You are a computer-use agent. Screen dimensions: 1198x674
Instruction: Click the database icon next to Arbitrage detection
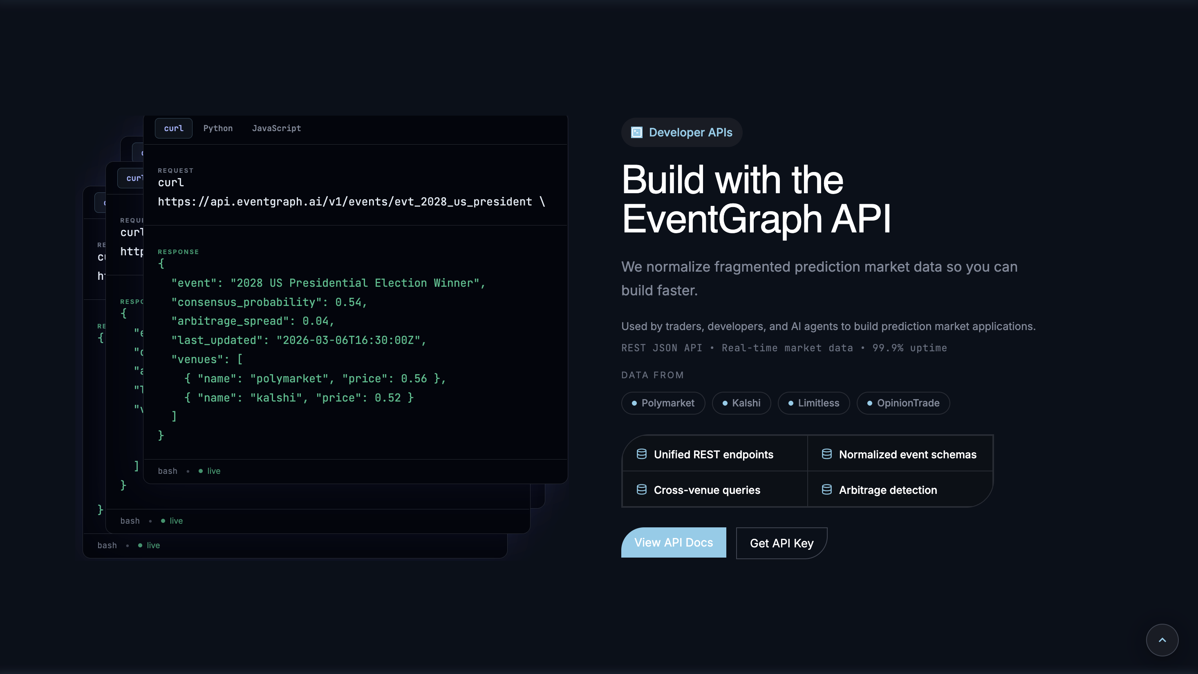[x=827, y=489]
